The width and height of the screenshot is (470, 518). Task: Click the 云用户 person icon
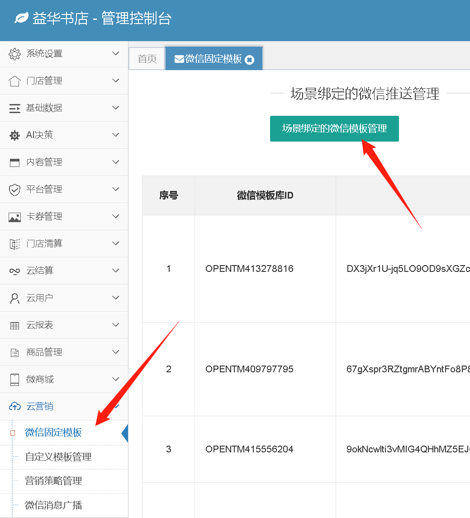tap(14, 298)
